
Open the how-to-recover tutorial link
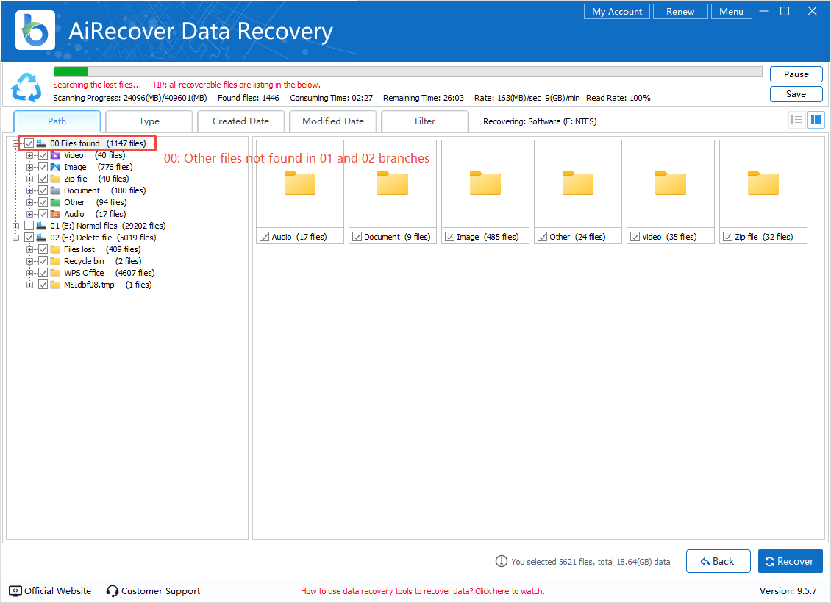click(x=422, y=591)
